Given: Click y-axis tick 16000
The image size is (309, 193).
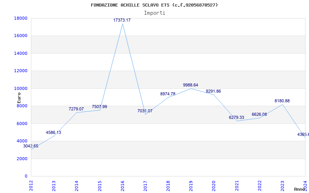Looking at the screenshot, I should point(20,36).
